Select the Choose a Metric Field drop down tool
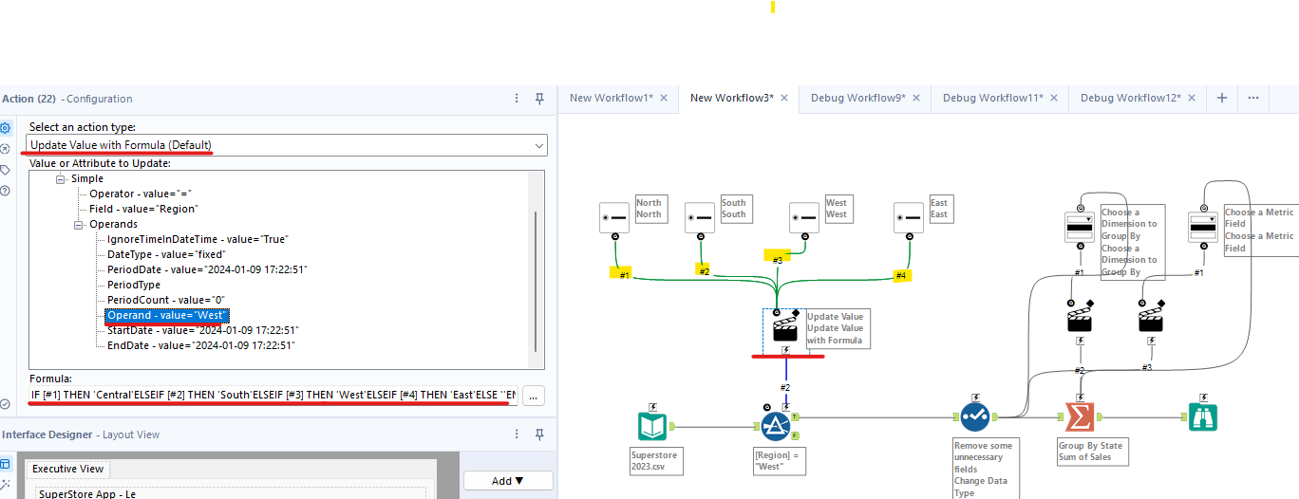 pyautogui.click(x=1203, y=228)
